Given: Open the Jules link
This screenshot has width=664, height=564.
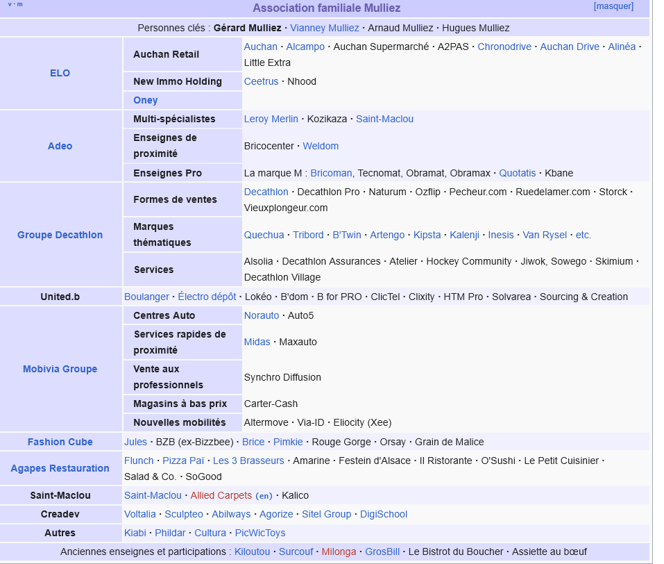Looking at the screenshot, I should pos(135,442).
